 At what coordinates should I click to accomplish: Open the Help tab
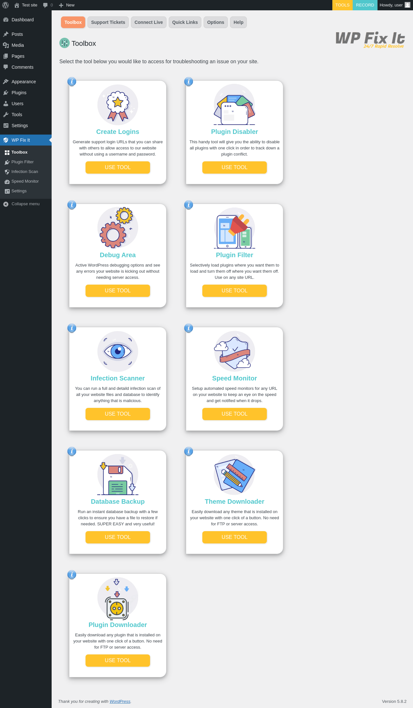(238, 22)
